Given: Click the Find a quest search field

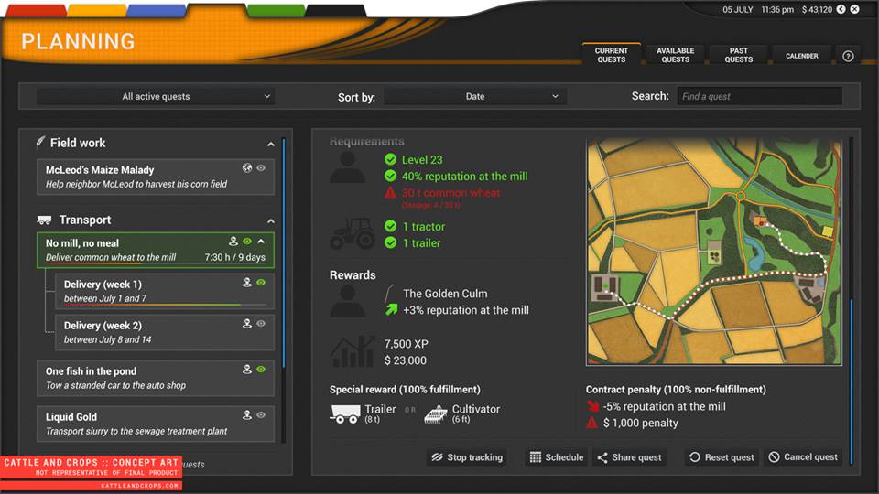Looking at the screenshot, I should (758, 96).
